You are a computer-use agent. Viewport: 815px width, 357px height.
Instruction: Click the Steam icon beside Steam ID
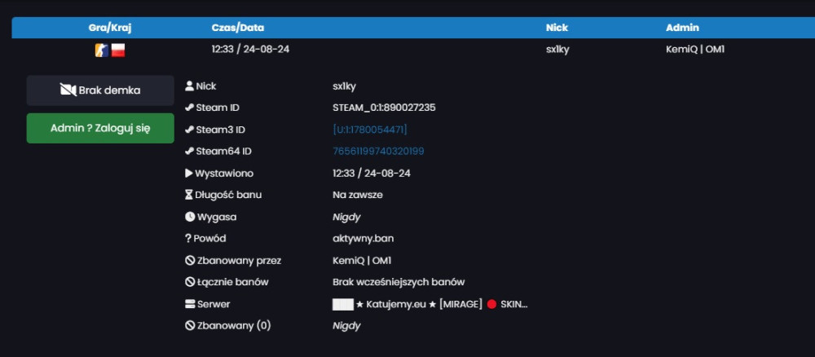coord(189,108)
